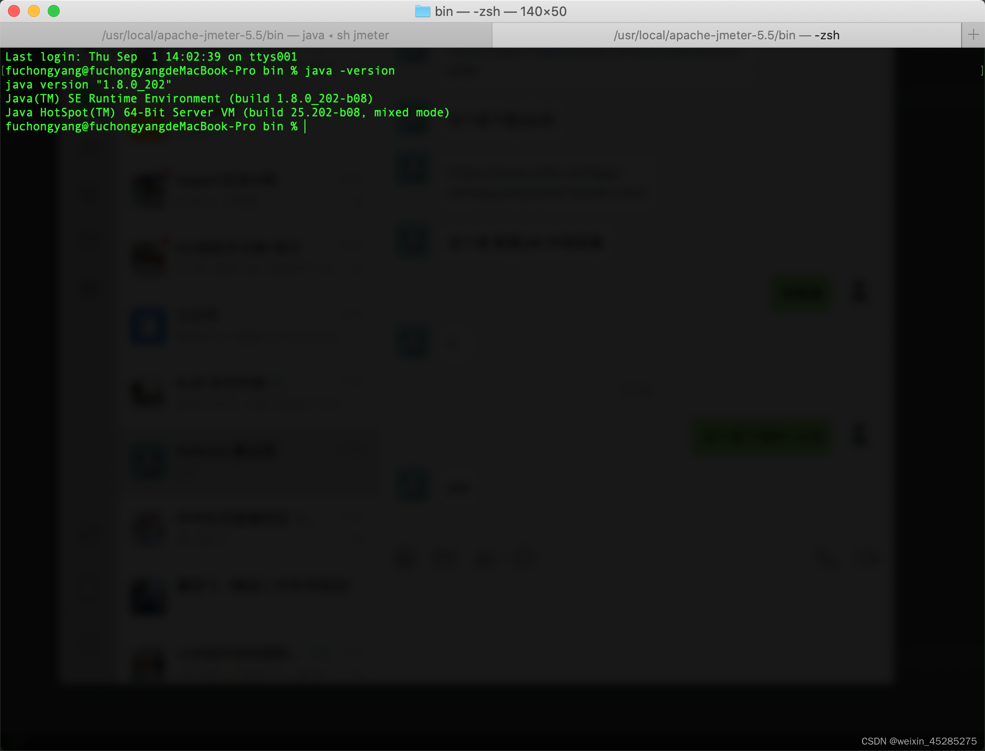Click the right bracket mark at right edge
The image size is (985, 751).
982,71
